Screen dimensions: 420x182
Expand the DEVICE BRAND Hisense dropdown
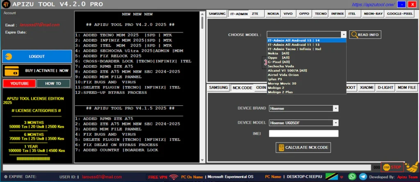tap(336, 108)
